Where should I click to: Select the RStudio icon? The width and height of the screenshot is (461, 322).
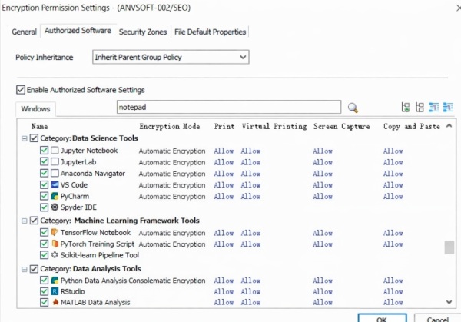click(55, 291)
